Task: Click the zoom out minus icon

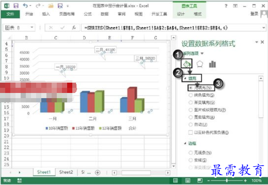Action: [208, 180]
